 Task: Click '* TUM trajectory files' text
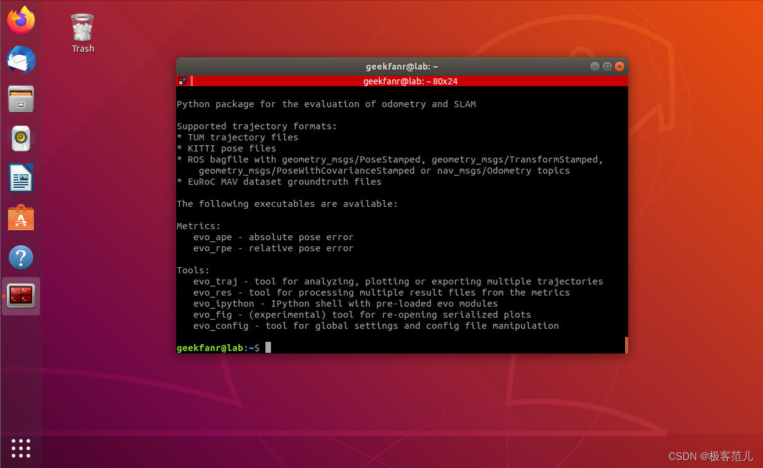(x=238, y=137)
